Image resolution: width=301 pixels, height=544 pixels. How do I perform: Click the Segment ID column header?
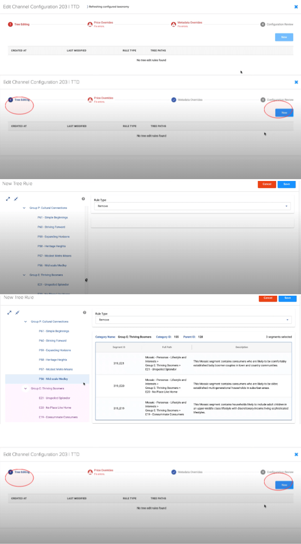119,347
